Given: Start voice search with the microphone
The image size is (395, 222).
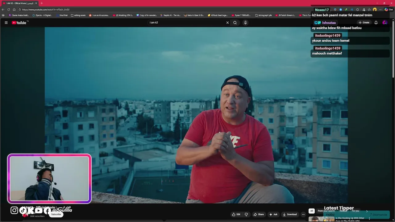Looking at the screenshot, I should pos(245,23).
